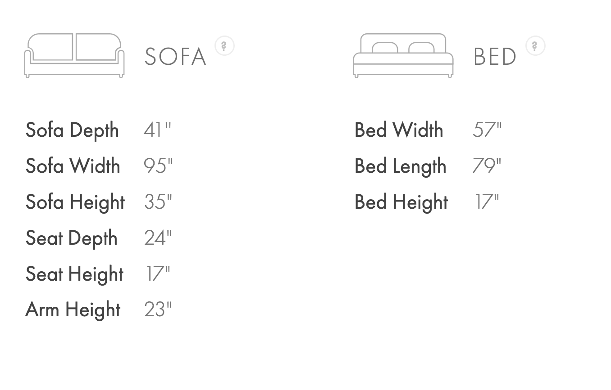Click the Sofa Depth label
Screen dimensions: 611x390
point(72,130)
